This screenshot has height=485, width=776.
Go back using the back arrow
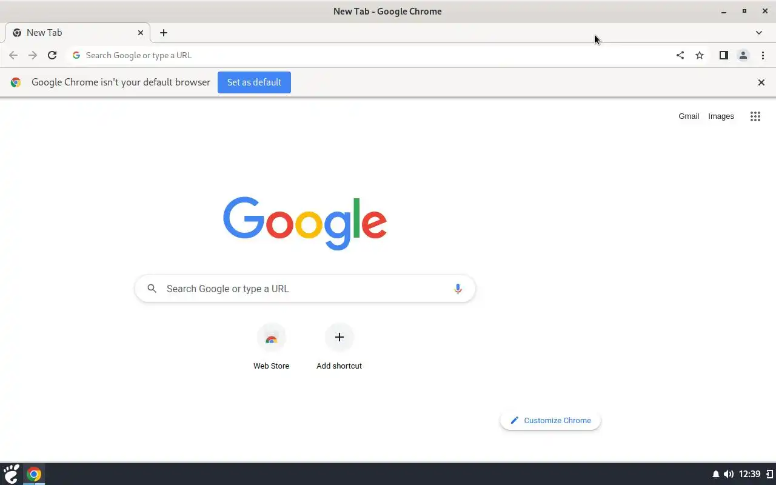coord(13,55)
